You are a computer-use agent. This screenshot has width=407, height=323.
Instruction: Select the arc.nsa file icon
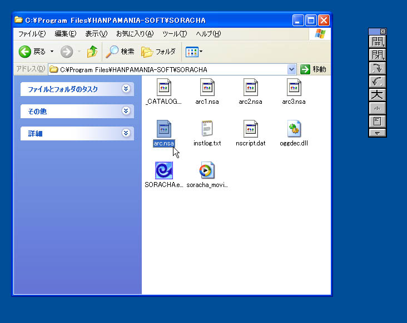click(x=164, y=129)
